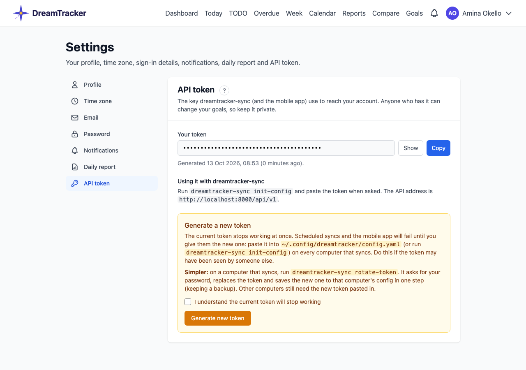Open the API token help question mark
This screenshot has width=526, height=370.
coord(224,90)
